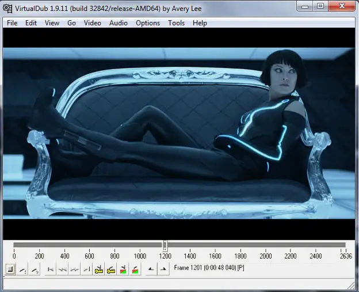Click the timeline label 1600
Image resolution: width=359 pixels, height=292 pixels.
tap(215, 256)
